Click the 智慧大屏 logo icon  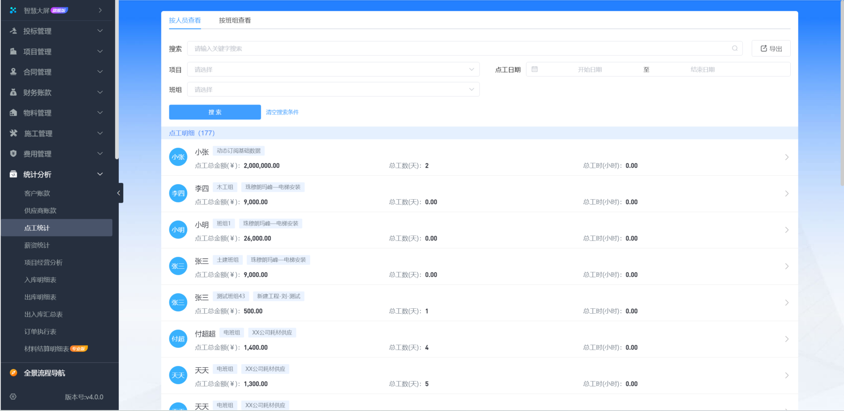(x=13, y=10)
